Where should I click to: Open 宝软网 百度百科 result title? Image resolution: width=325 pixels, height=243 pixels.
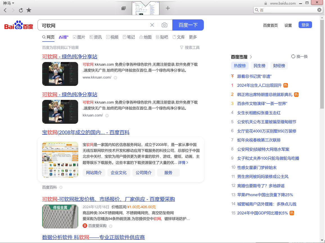[x=86, y=132]
